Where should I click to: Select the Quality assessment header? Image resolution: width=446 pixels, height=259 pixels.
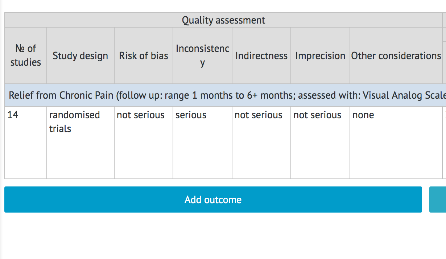(x=223, y=20)
